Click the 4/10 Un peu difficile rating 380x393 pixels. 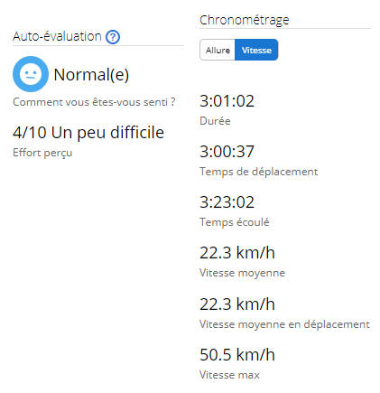88,133
